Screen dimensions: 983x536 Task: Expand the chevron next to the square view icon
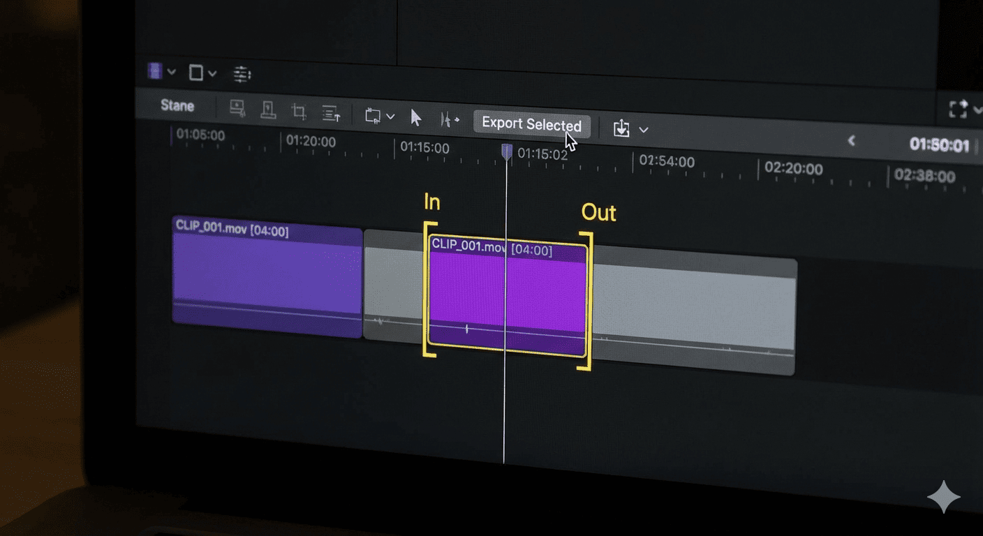212,73
